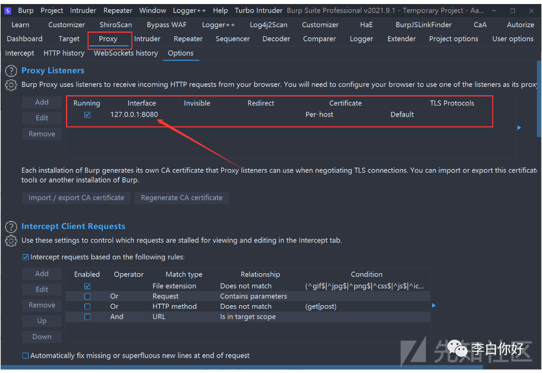Click Import / export CA certificate
This screenshot has width=542, height=373.
click(76, 198)
